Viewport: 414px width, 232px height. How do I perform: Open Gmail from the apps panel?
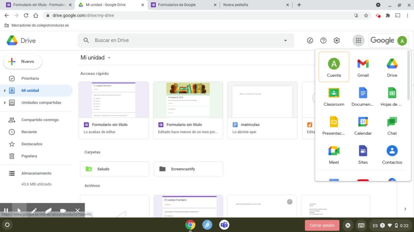click(363, 67)
